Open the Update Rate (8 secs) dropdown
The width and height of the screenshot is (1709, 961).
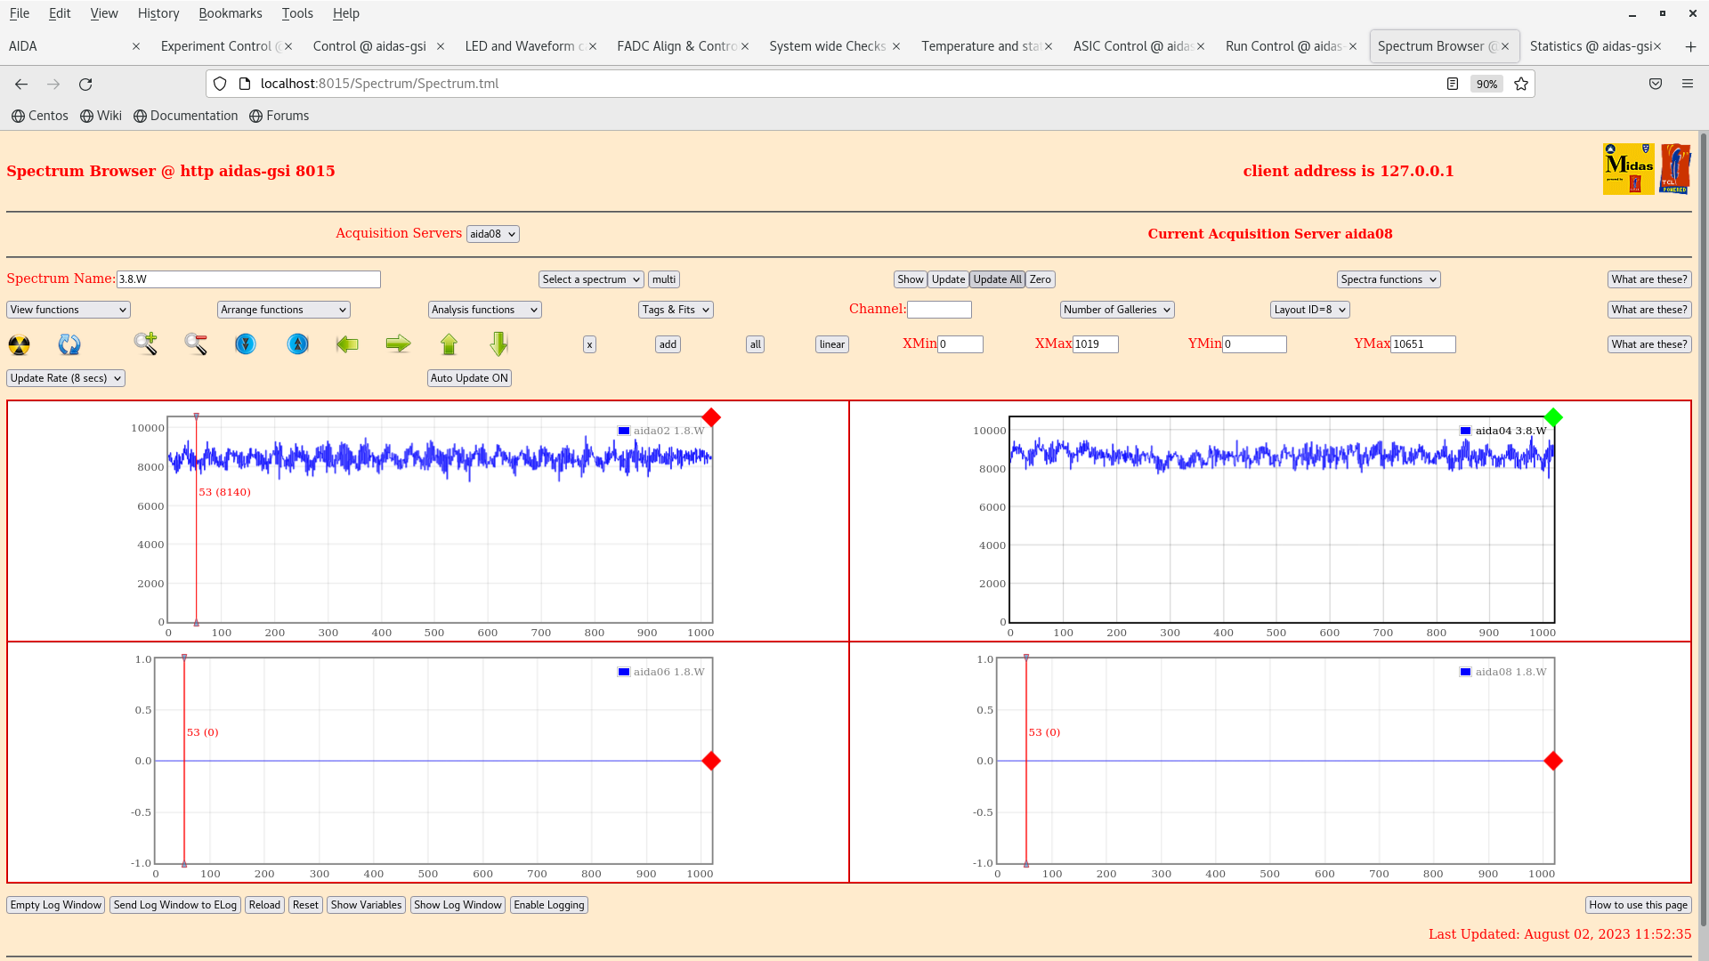66,378
